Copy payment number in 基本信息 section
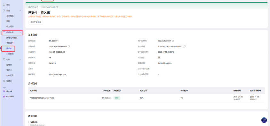270x126 pixels. click(x=184, y=46)
